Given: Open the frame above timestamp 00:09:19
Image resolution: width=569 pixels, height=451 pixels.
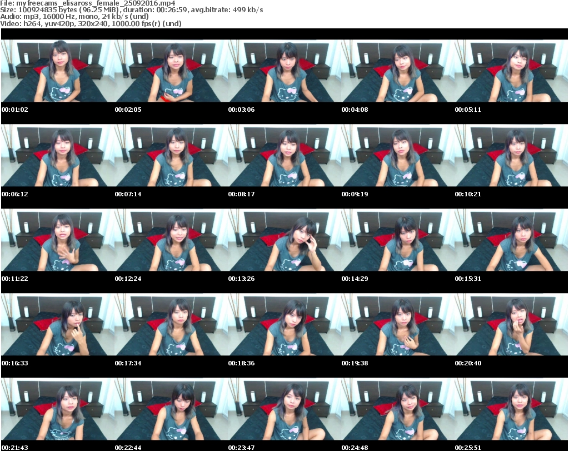Looking at the screenshot, I should pos(398,155).
